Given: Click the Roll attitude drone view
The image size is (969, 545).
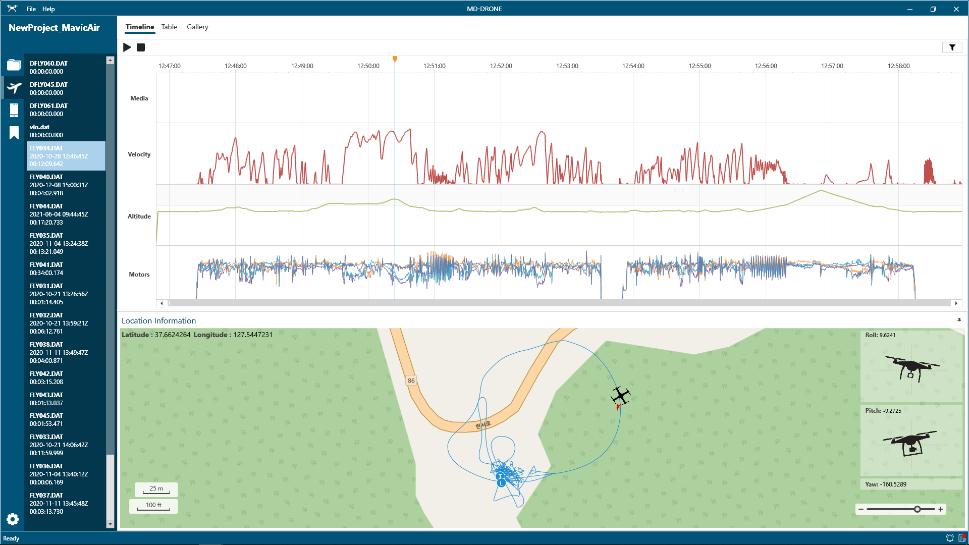Looking at the screenshot, I should (911, 366).
